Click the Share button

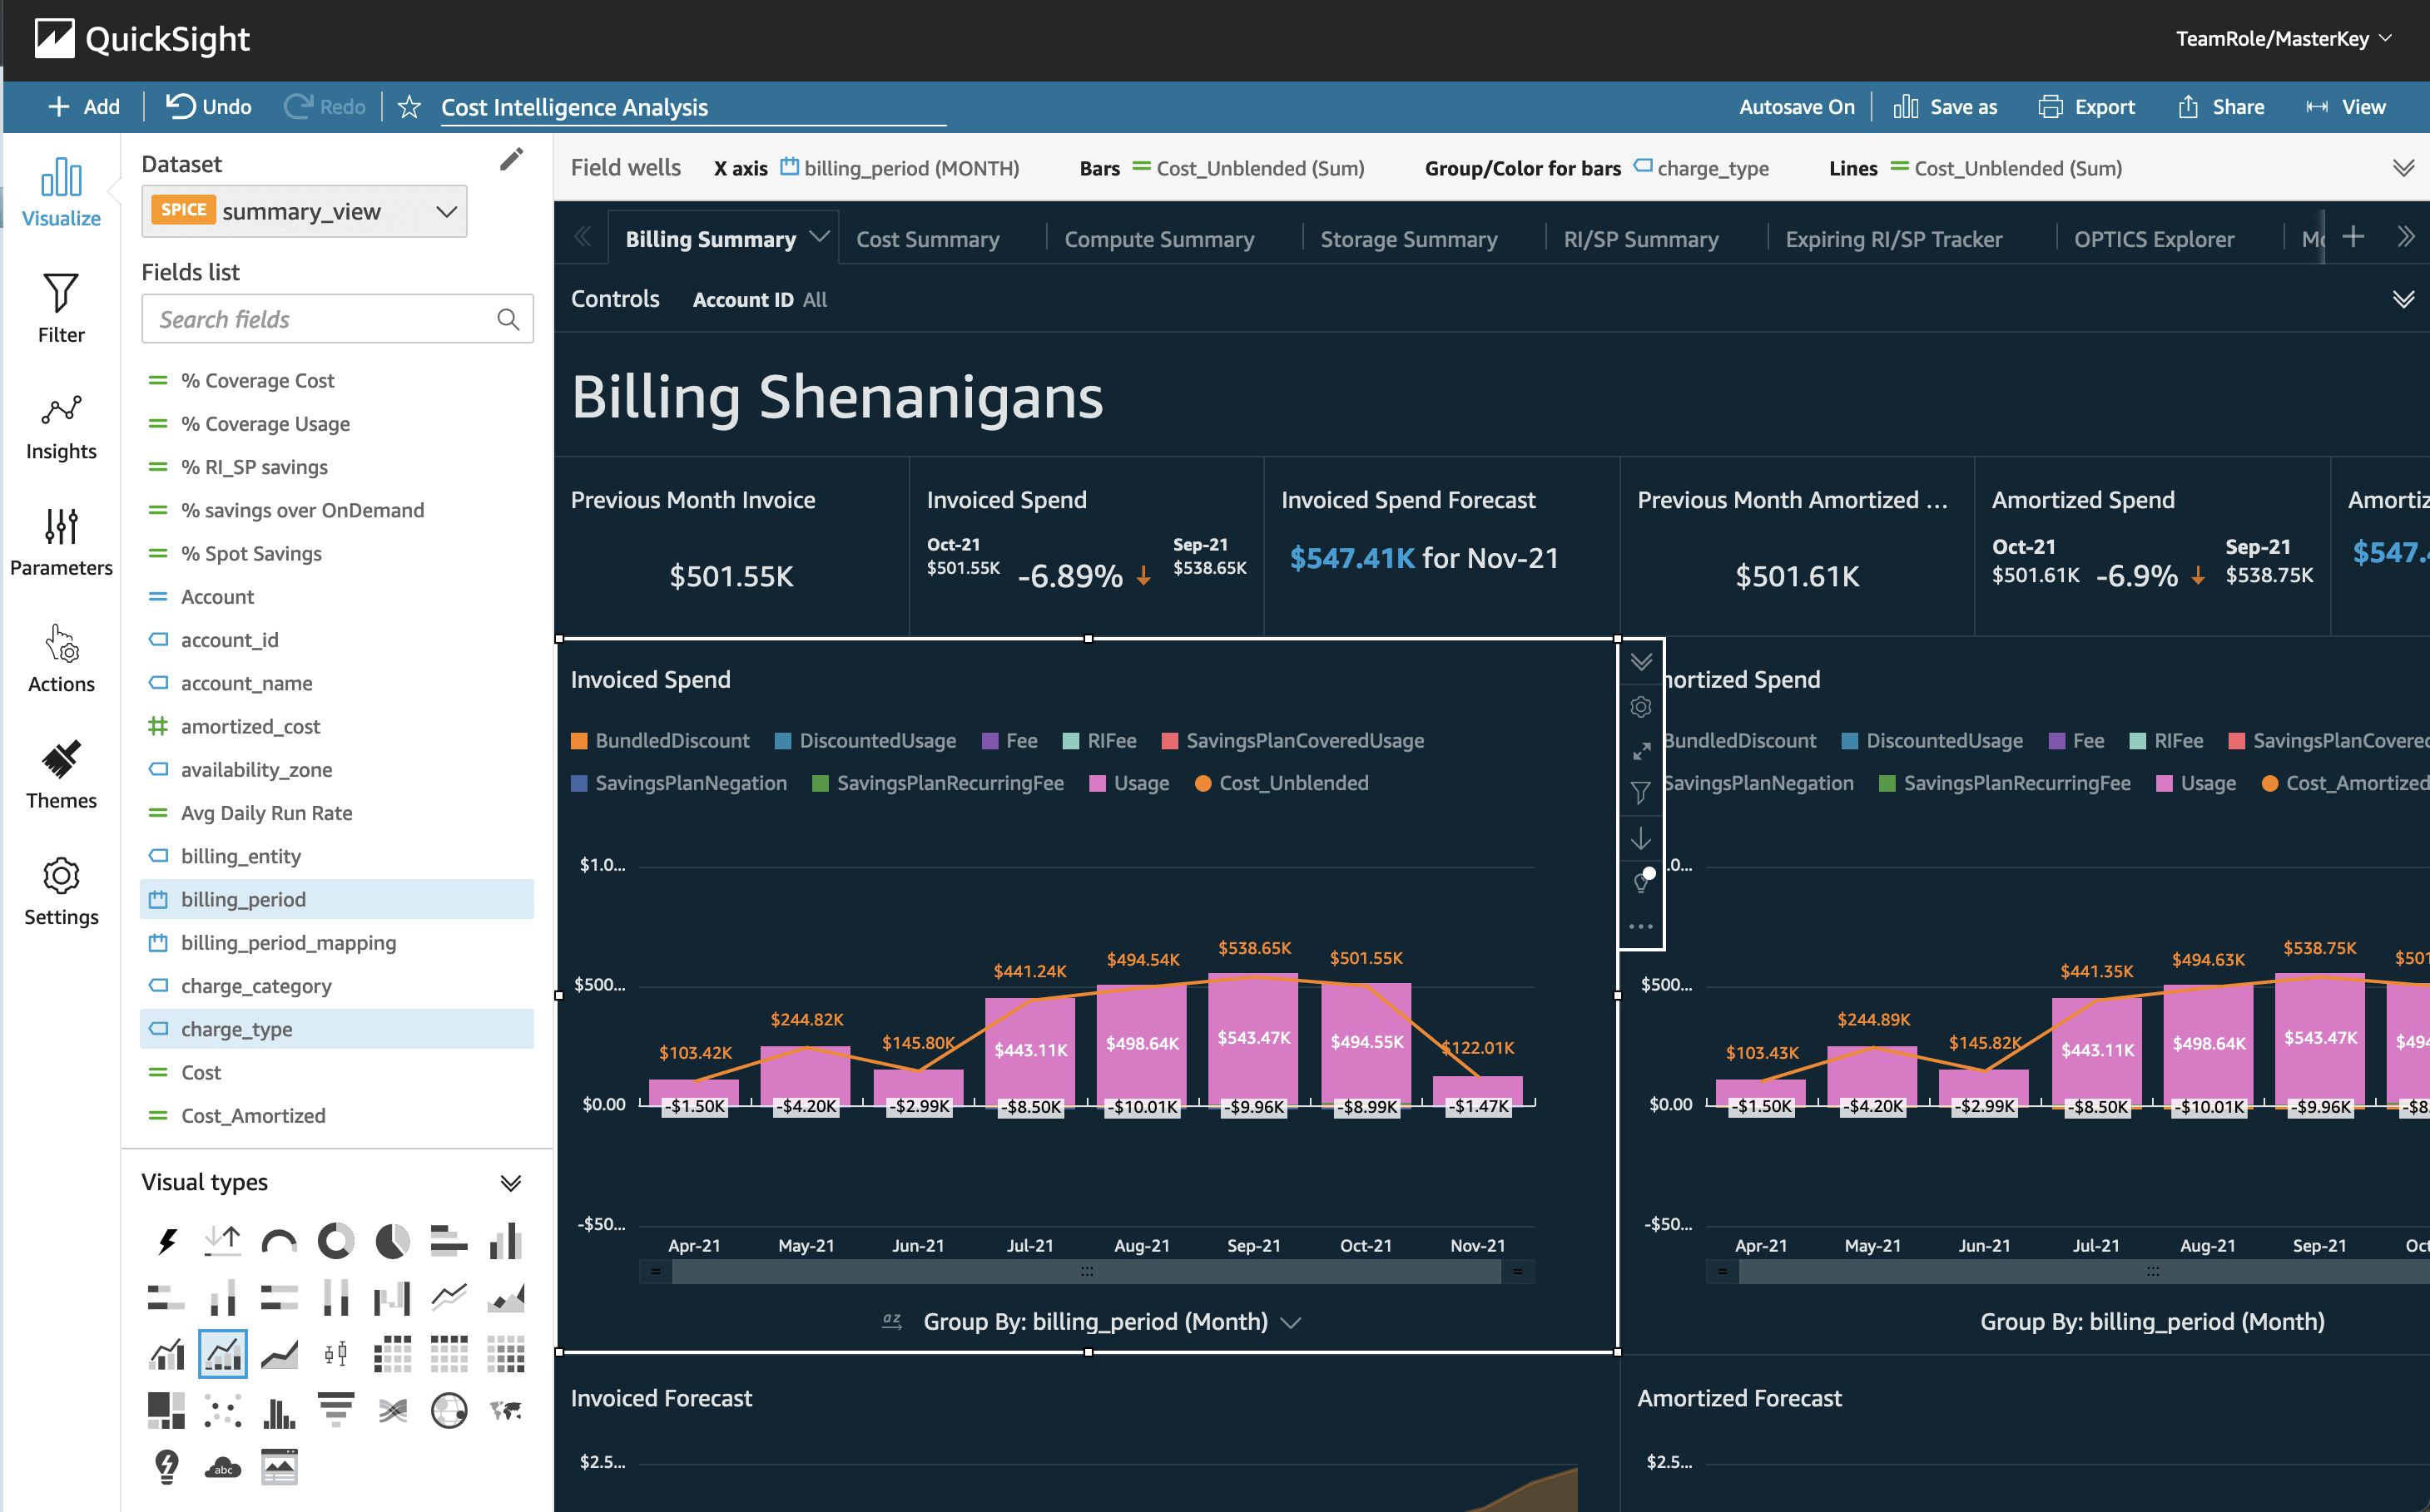[2222, 107]
